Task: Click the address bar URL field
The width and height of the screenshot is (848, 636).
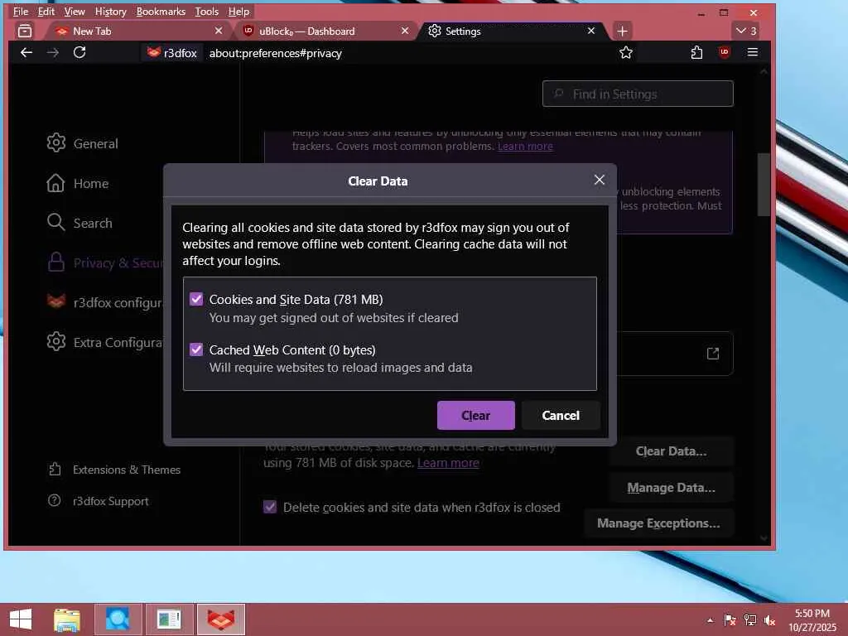Action: click(408, 53)
